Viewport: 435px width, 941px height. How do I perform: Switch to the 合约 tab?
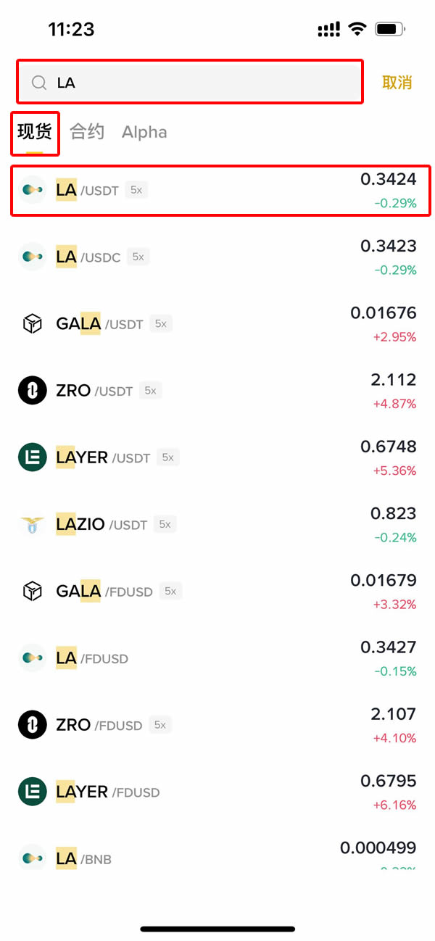(87, 132)
